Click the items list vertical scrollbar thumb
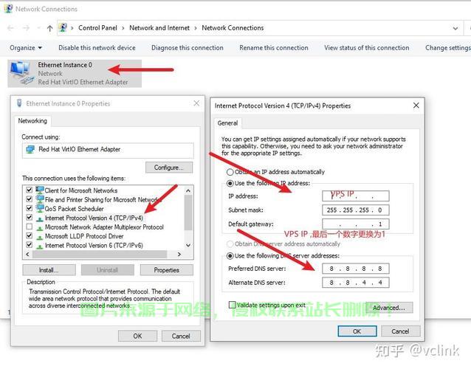This screenshot has width=471, height=369. click(x=188, y=213)
